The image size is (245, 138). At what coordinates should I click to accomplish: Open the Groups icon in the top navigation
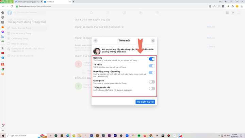click(141, 13)
